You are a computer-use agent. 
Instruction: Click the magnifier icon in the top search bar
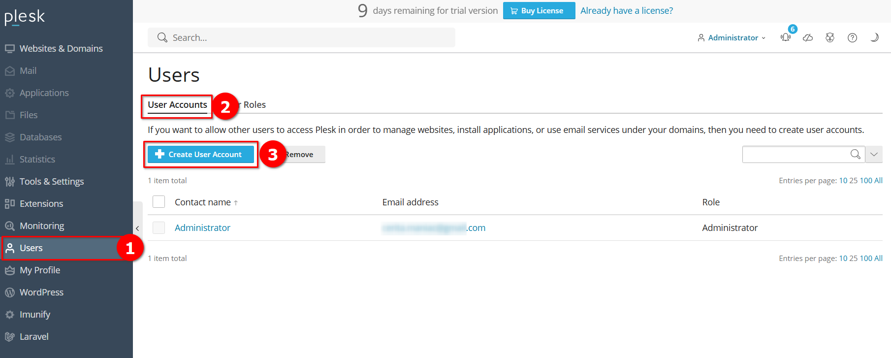(162, 37)
